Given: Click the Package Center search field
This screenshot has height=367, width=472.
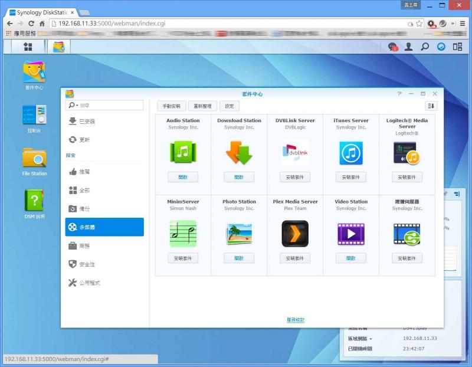Looking at the screenshot, I should click(x=104, y=105).
